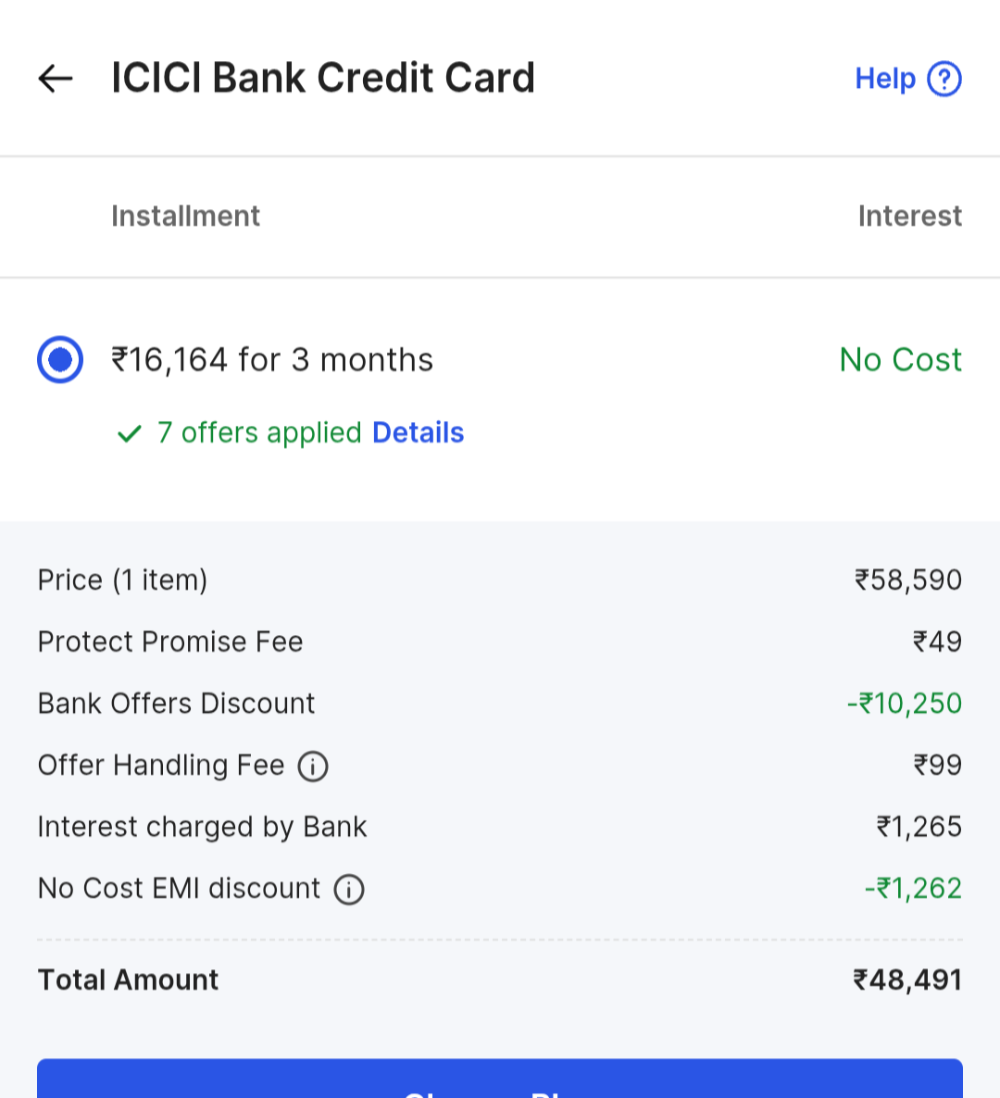Click the question mark help icon
This screenshot has width=1000, height=1098.
pyautogui.click(x=944, y=79)
